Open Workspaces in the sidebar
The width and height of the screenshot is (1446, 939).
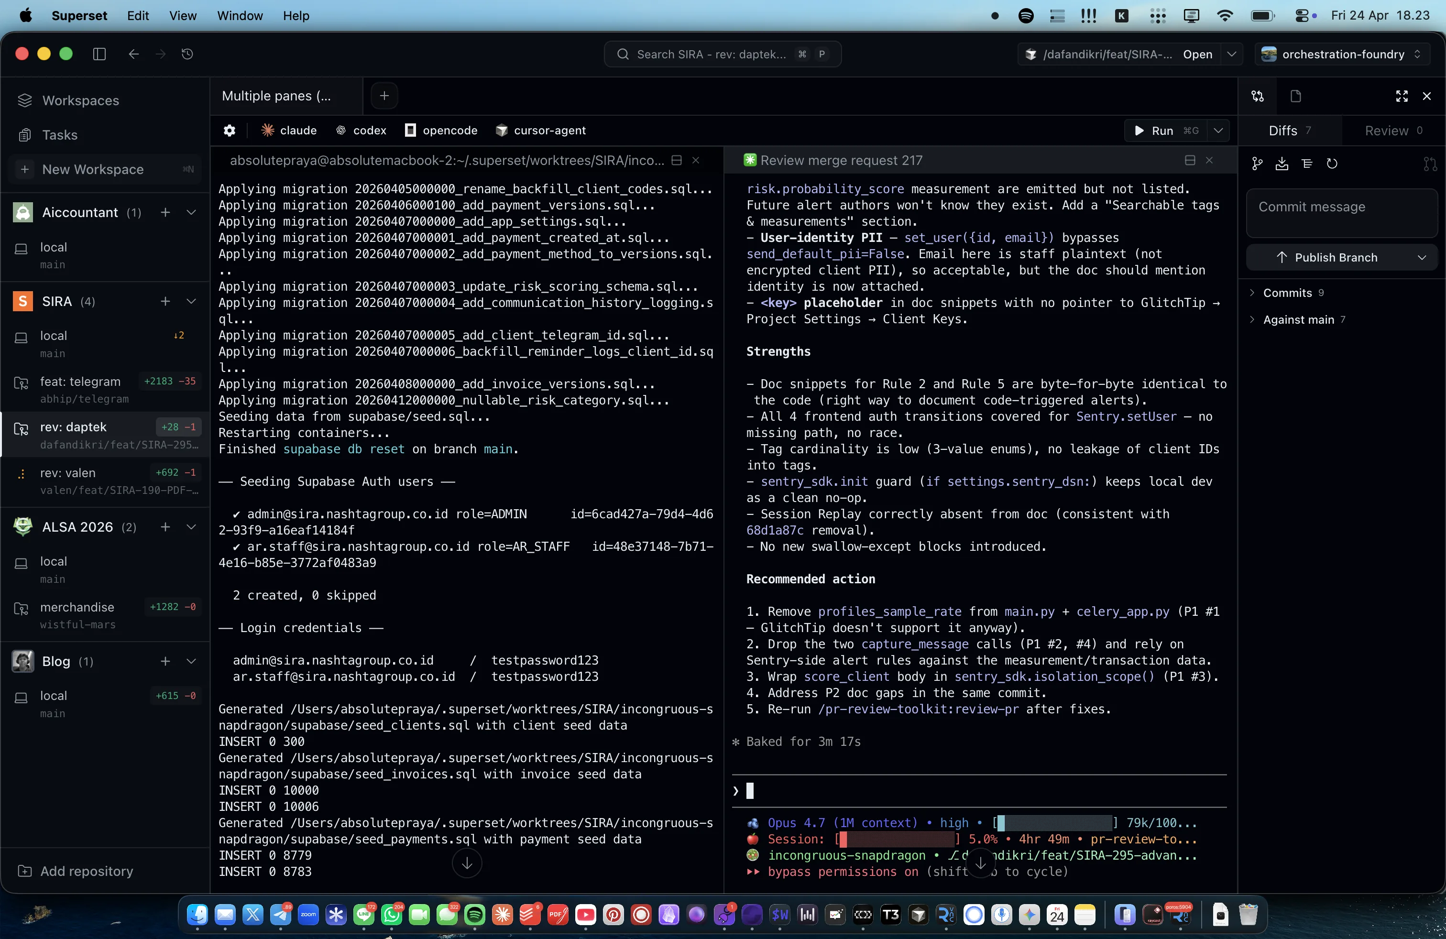[80, 100]
